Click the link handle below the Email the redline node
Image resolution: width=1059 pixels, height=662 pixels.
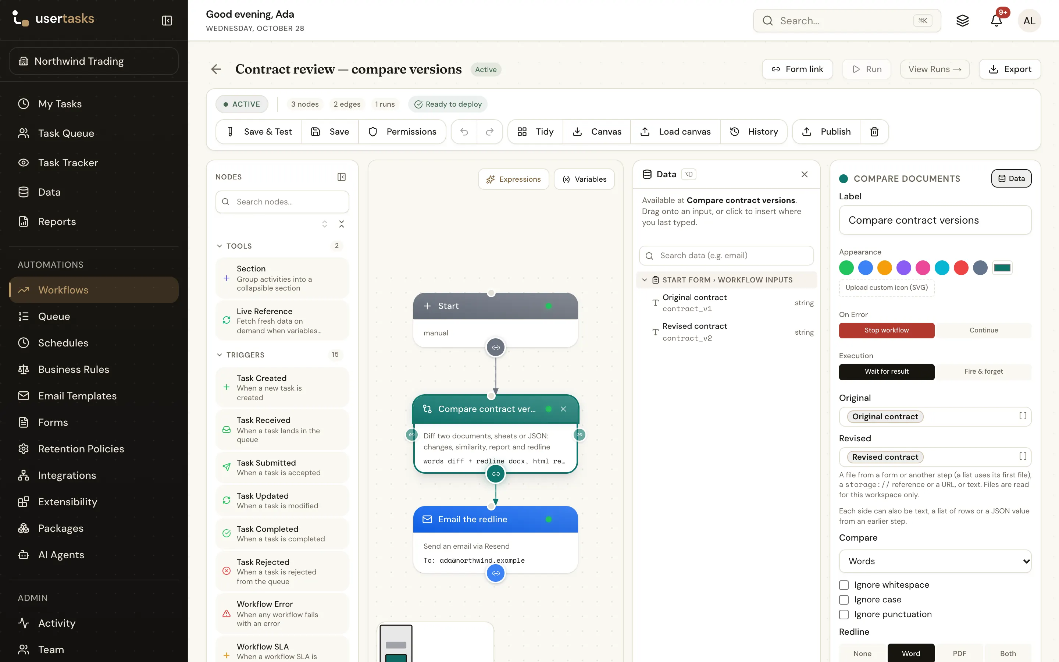496,573
